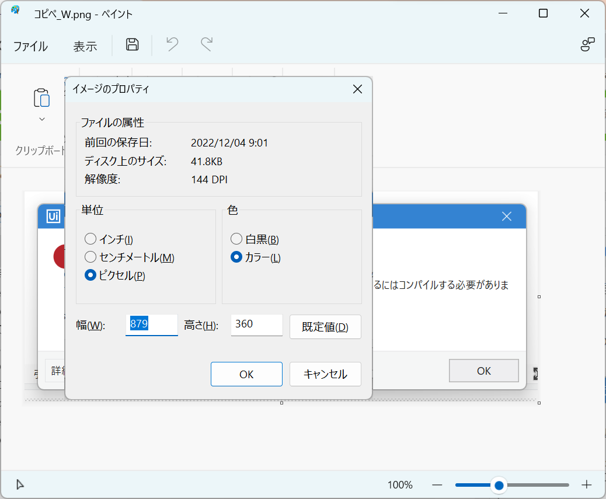Open the ファイル menu
The height and width of the screenshot is (499, 606).
click(x=30, y=46)
